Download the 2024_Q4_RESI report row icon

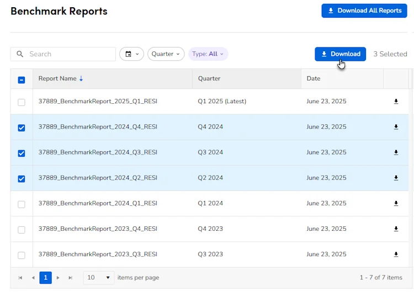pos(396,127)
